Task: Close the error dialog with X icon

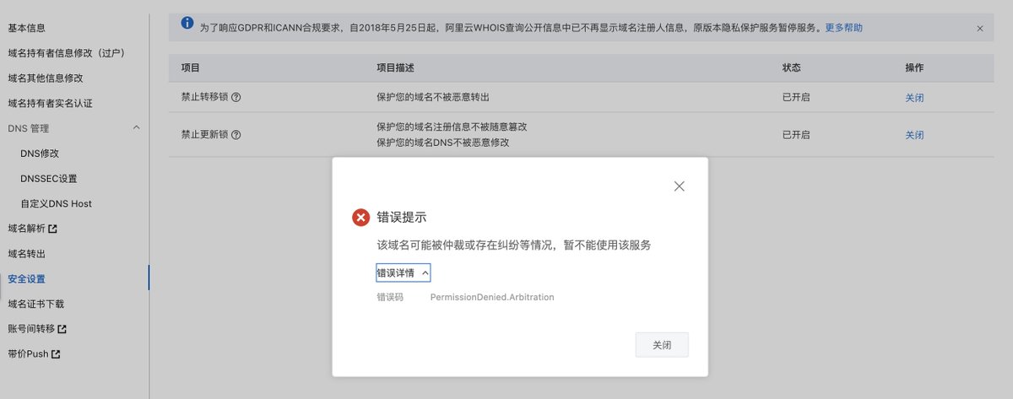Action: (679, 186)
